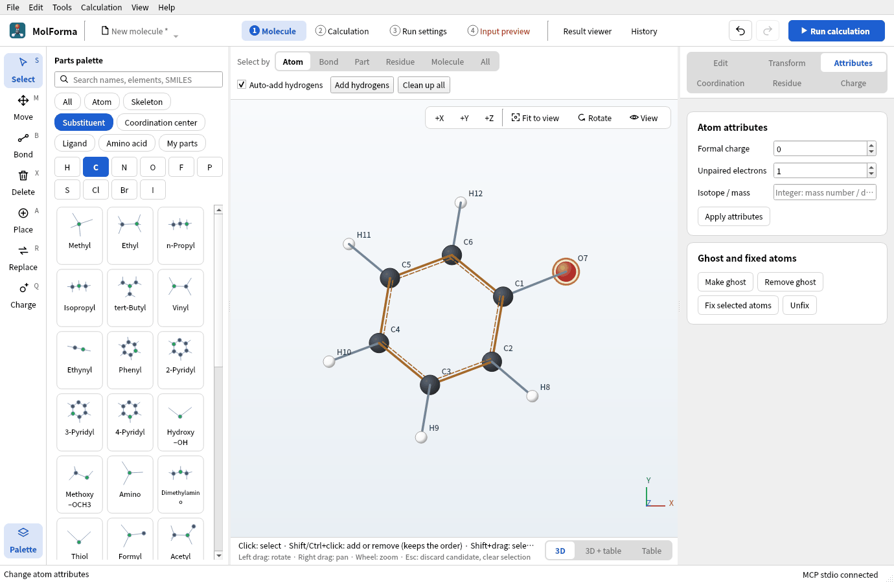This screenshot has height=583, width=894.
Task: Switch to Table view mode
Action: 652,551
